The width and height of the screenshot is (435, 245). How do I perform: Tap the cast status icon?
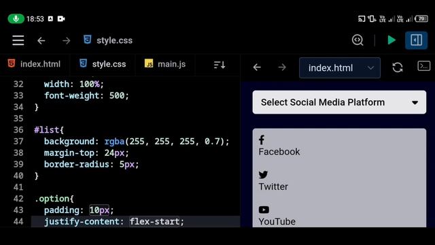coord(362,19)
